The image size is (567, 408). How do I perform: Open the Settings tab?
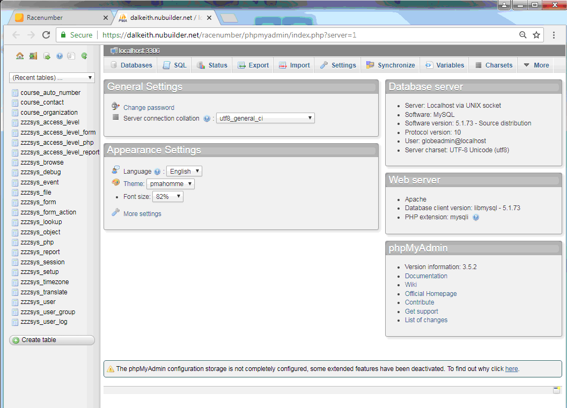point(338,65)
